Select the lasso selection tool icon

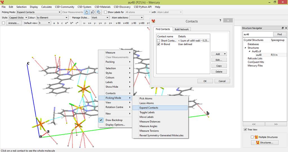coord(99,12)
